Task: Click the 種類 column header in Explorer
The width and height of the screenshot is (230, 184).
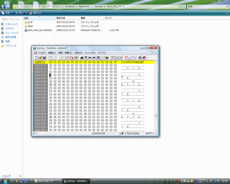Action: [x=92, y=18]
